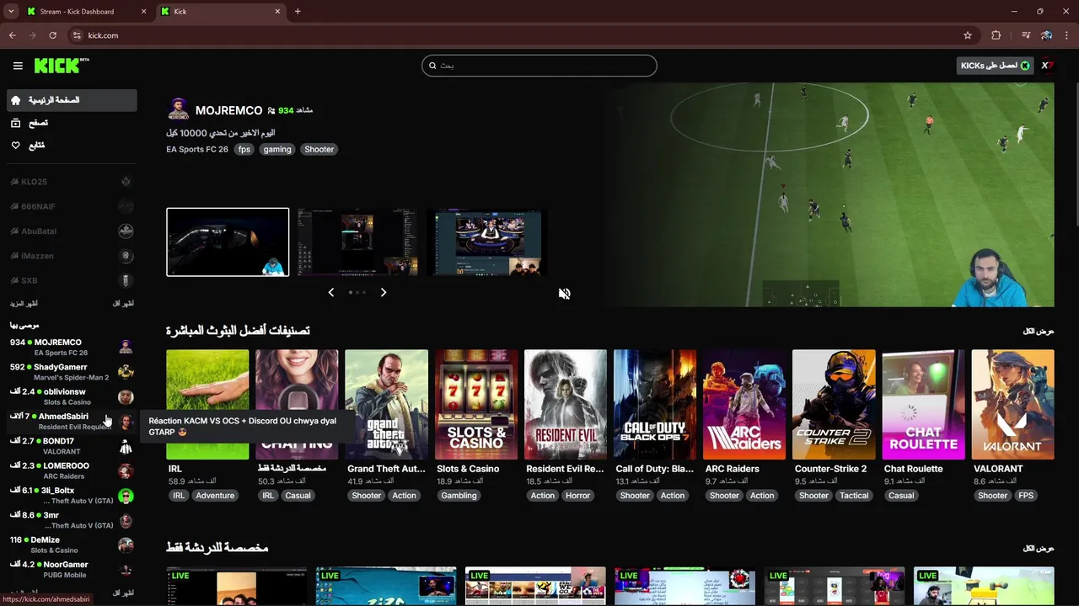
Task: Focus the search field
Action: point(539,66)
